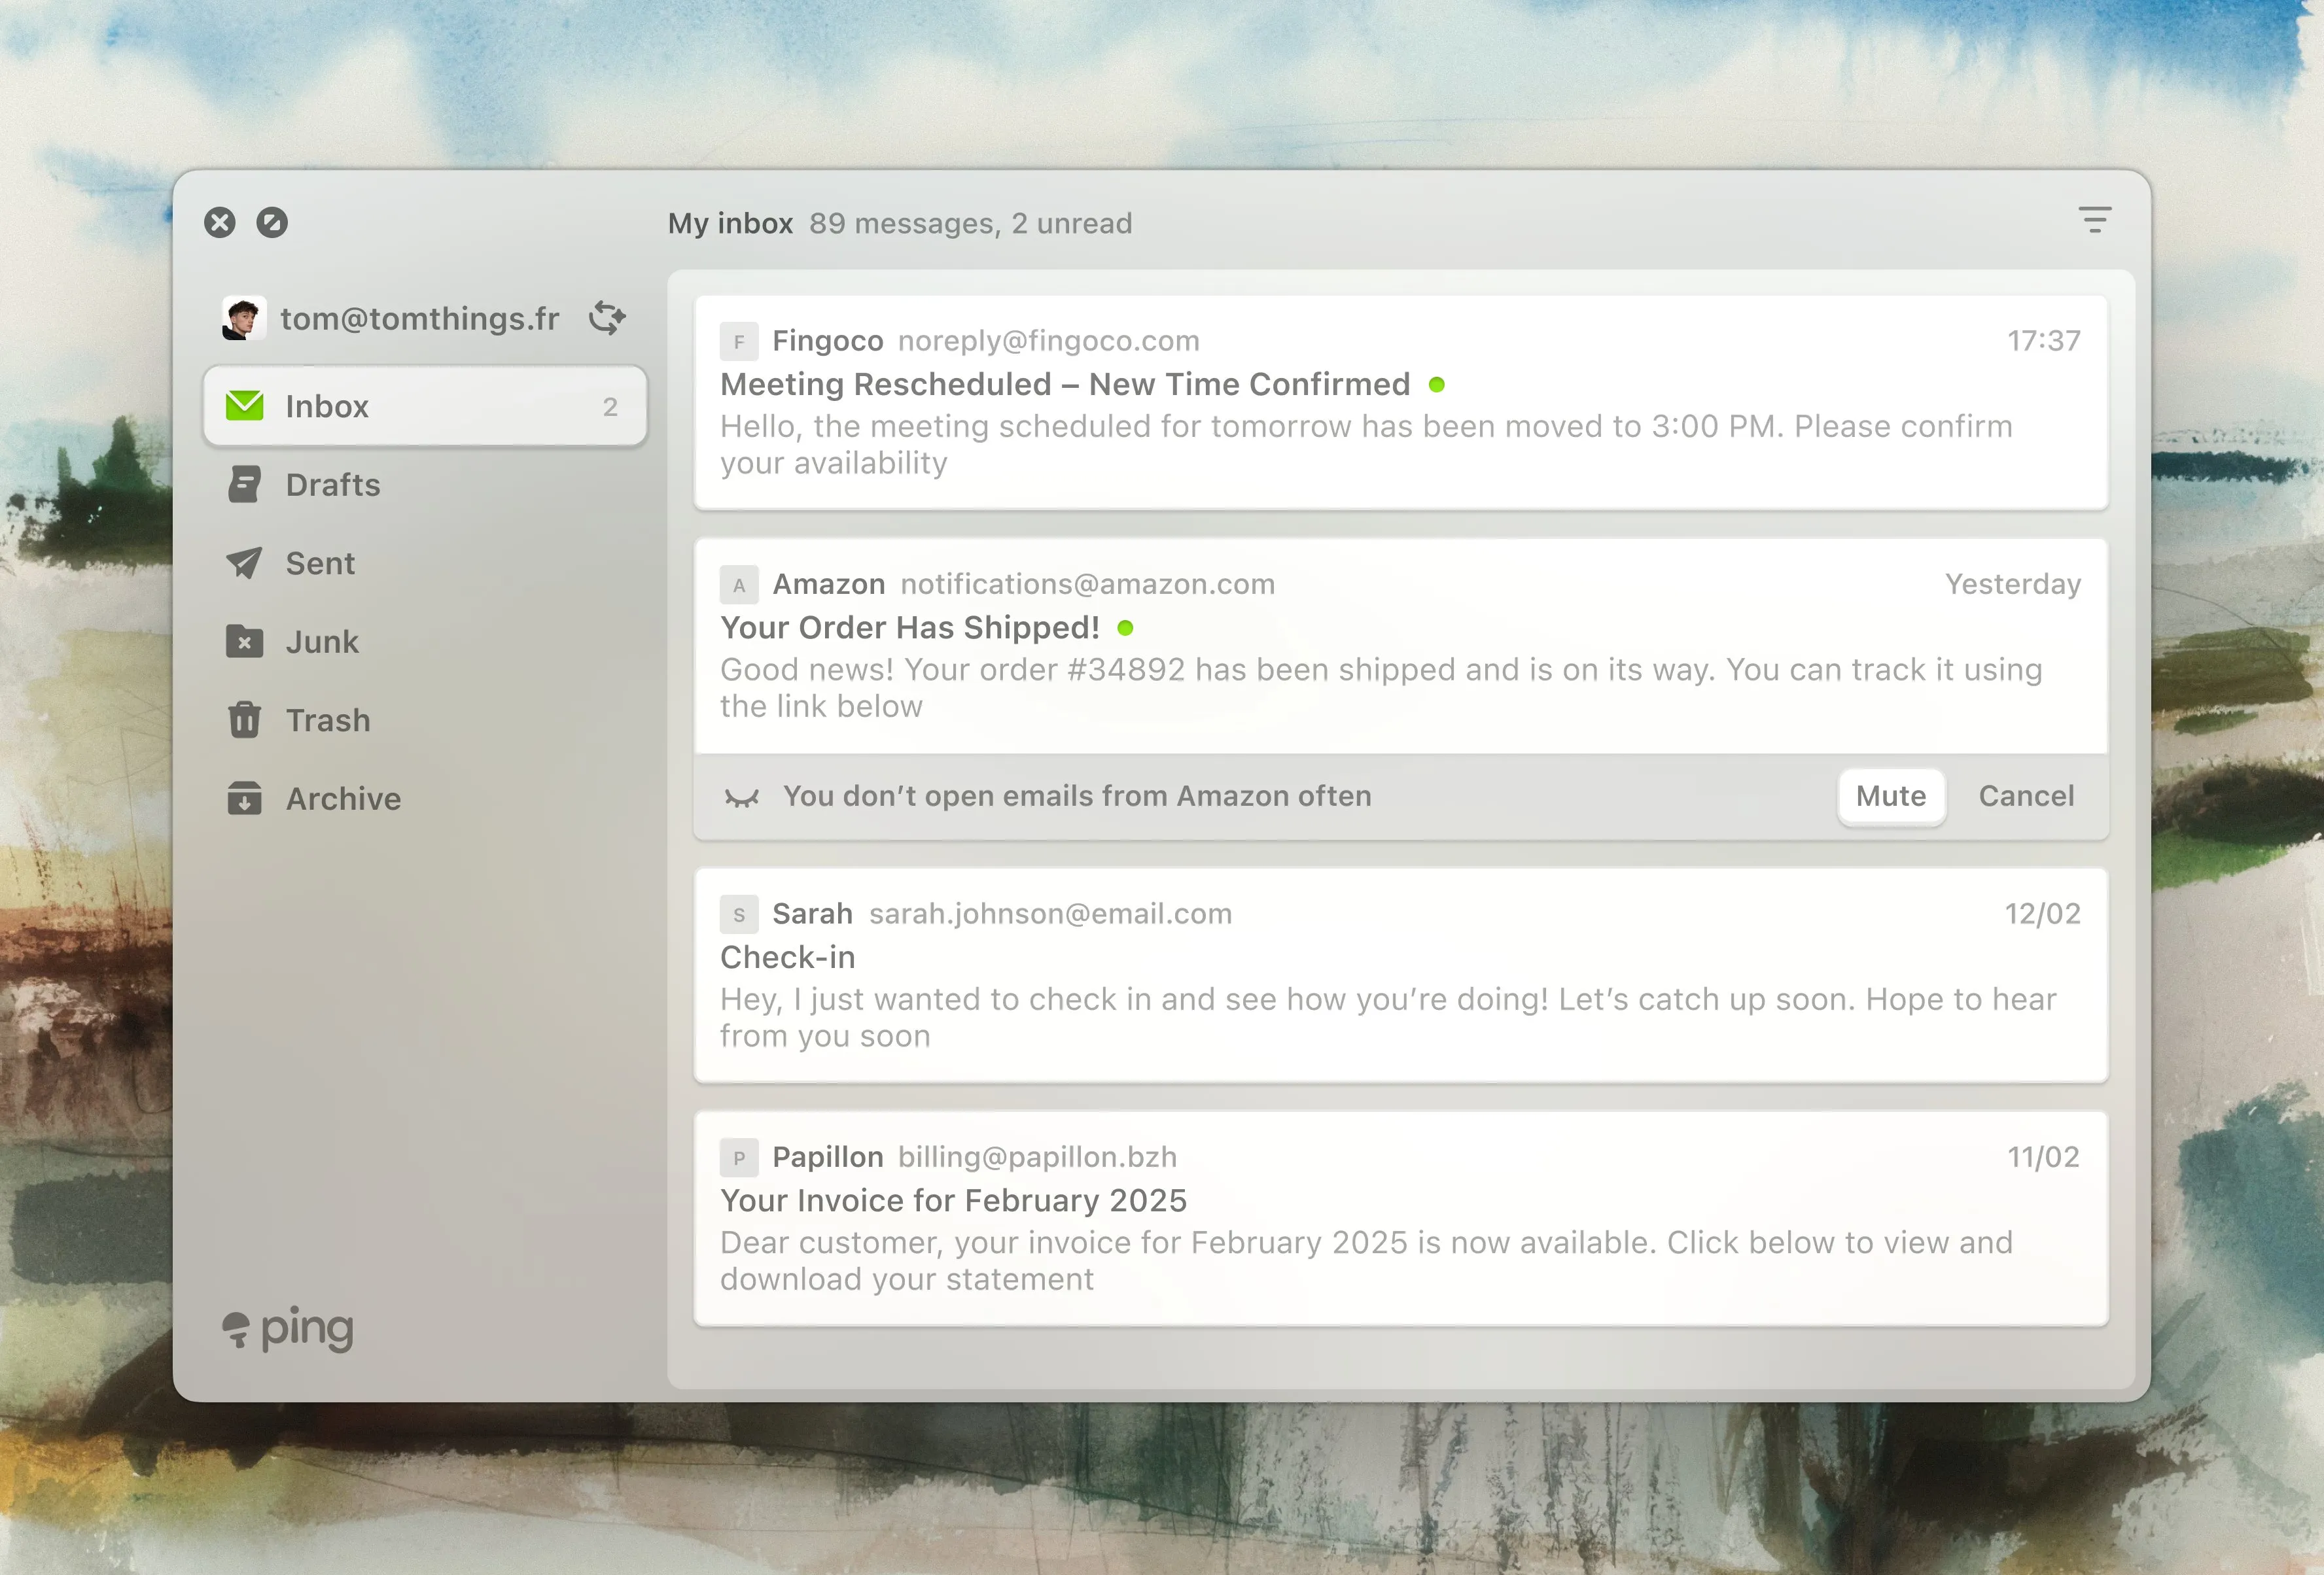This screenshot has width=2324, height=1575.
Task: Open the Drafts folder icon
Action: point(245,484)
